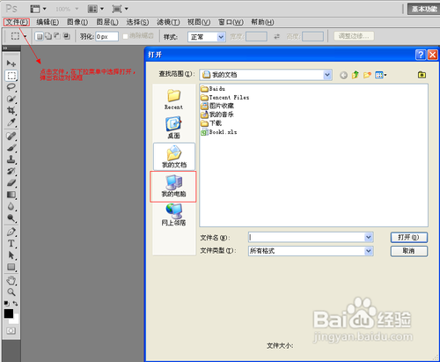Select the Hand tool
The width and height of the screenshot is (440, 362).
tap(11, 280)
